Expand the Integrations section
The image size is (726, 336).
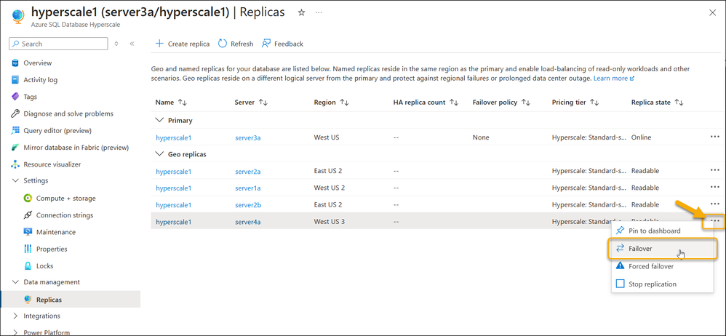coord(15,316)
